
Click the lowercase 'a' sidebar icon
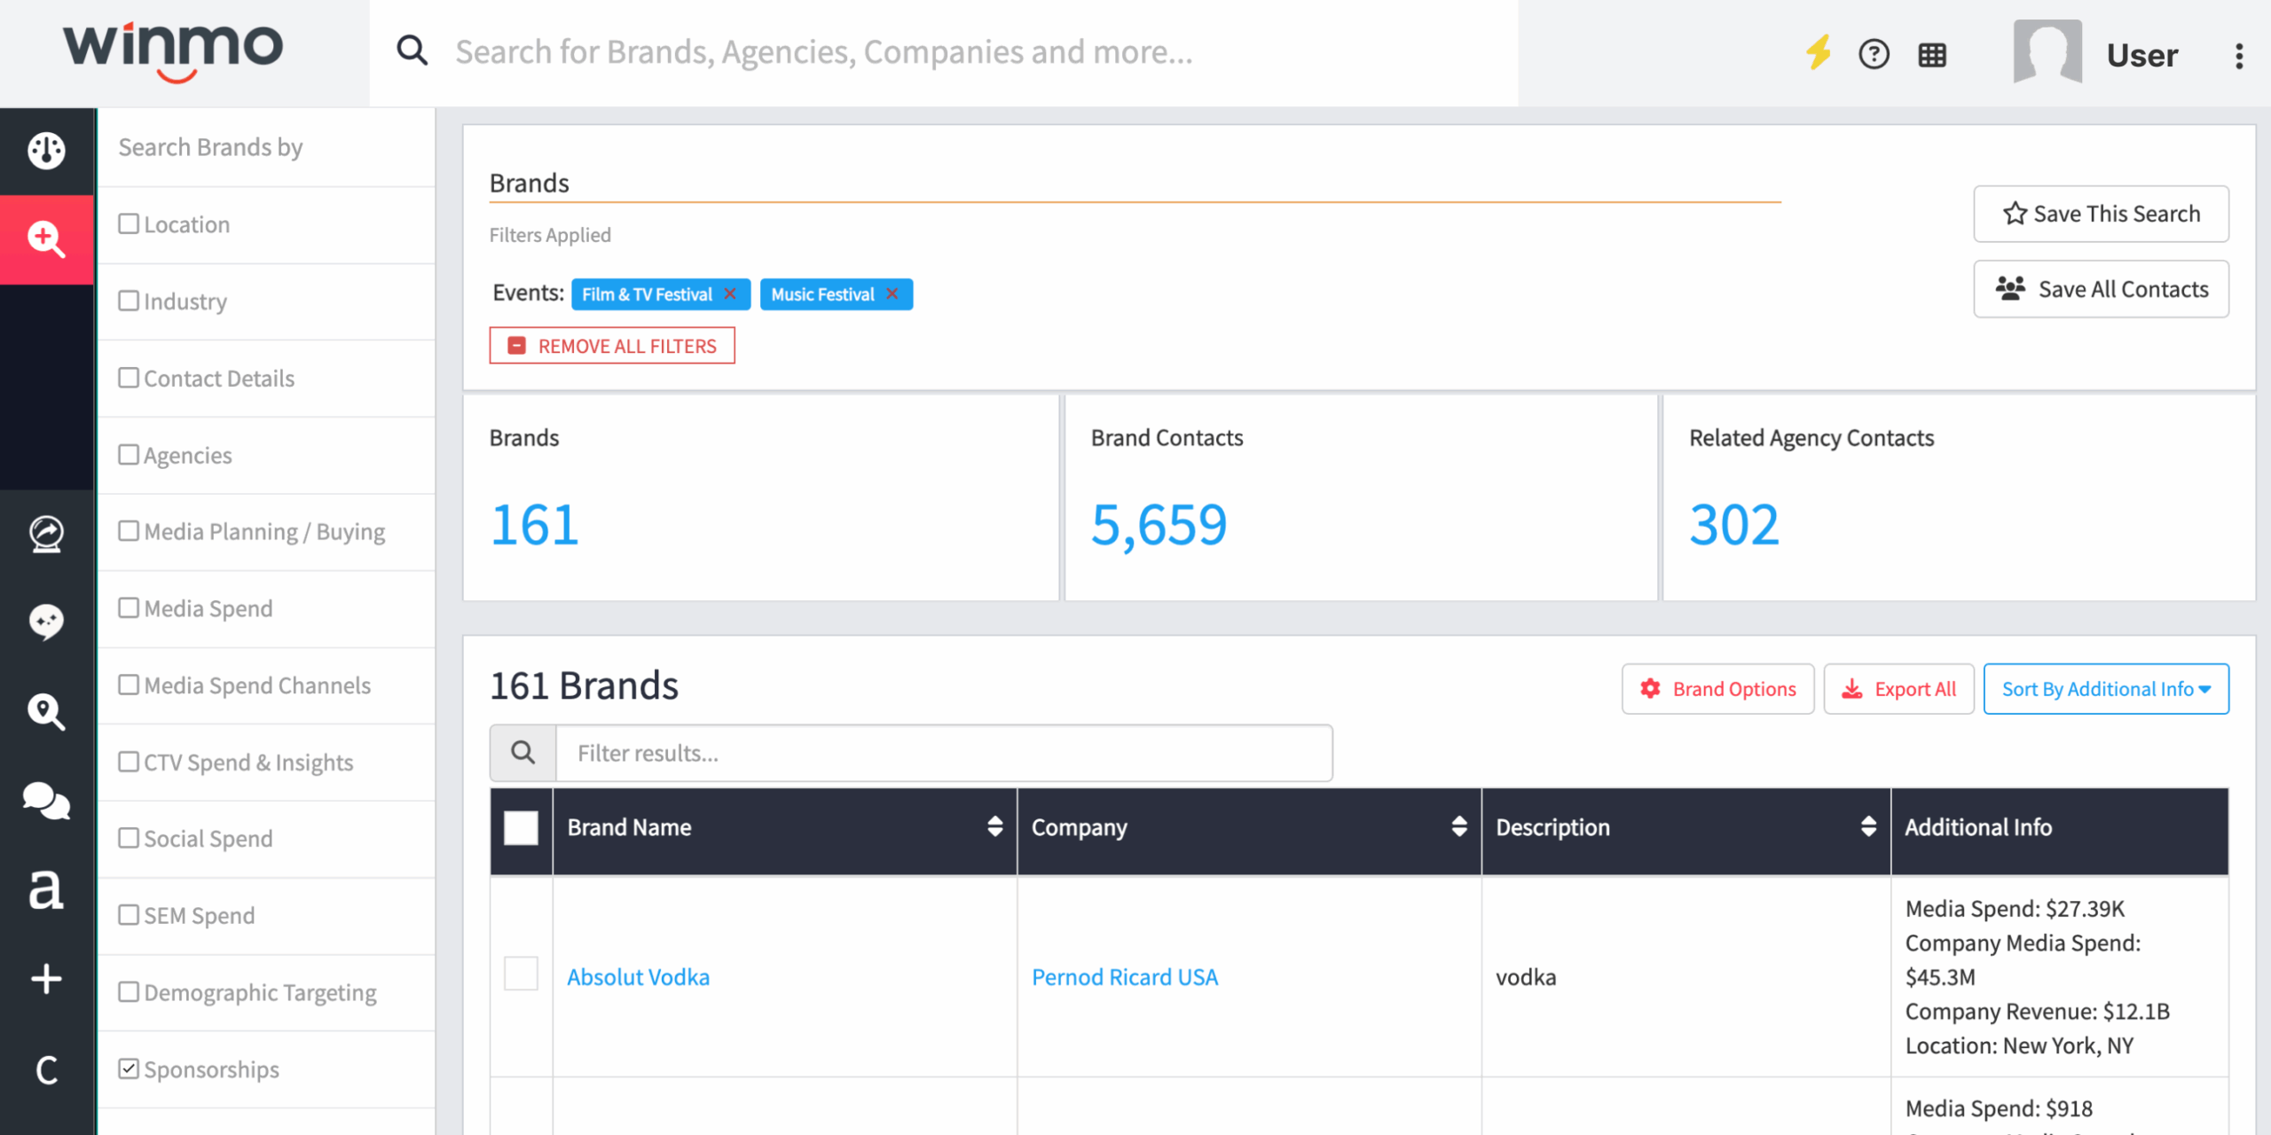point(46,889)
